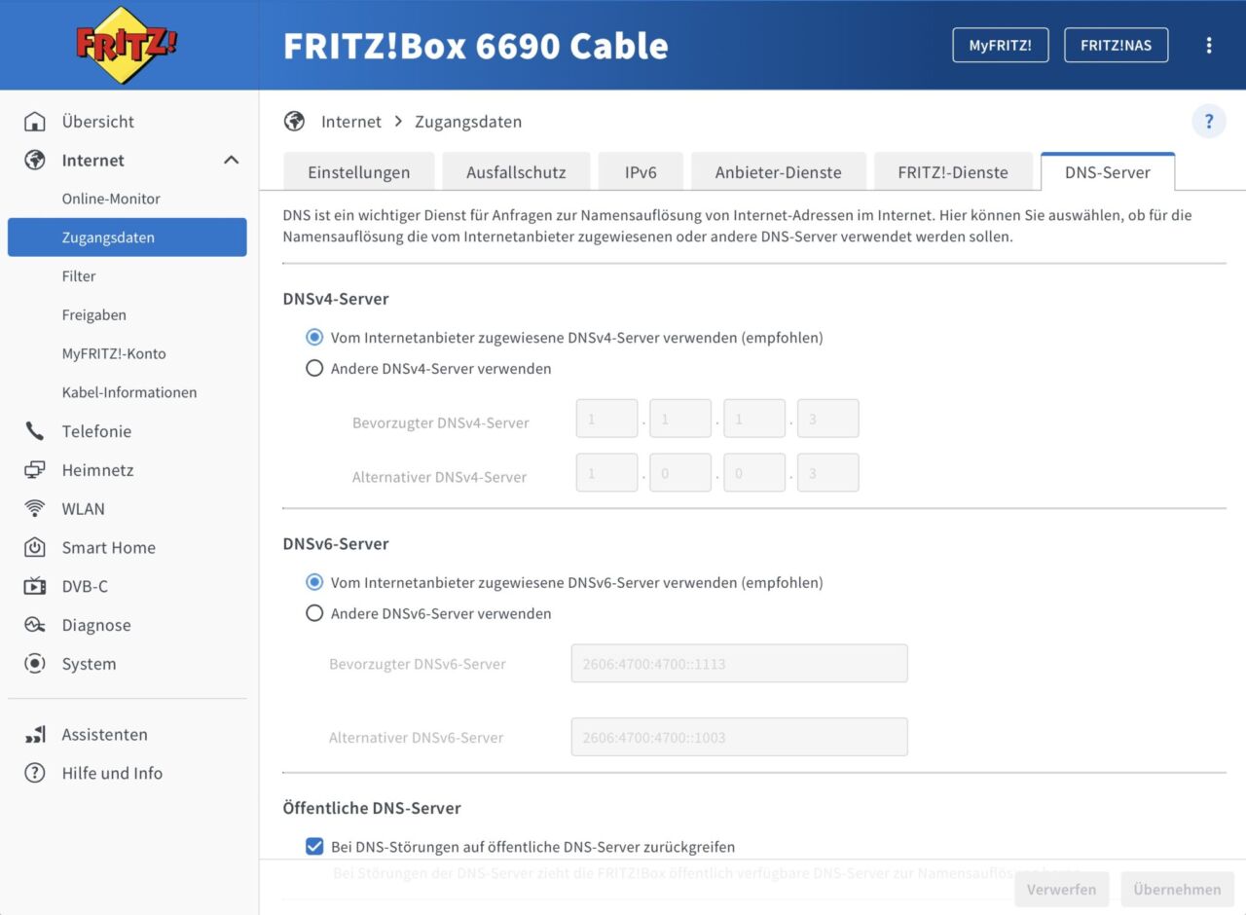Open the three-dot options menu
This screenshot has width=1246, height=915.
(1209, 45)
